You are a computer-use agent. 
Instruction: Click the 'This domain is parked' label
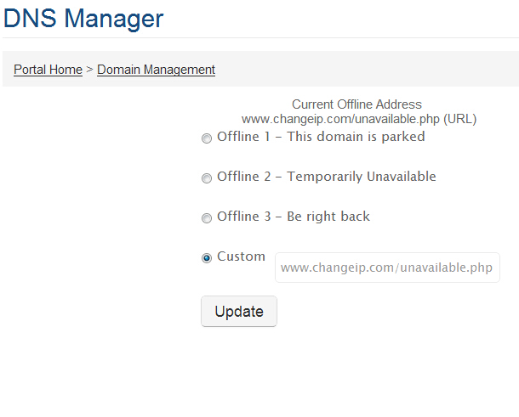pyautogui.click(x=356, y=137)
